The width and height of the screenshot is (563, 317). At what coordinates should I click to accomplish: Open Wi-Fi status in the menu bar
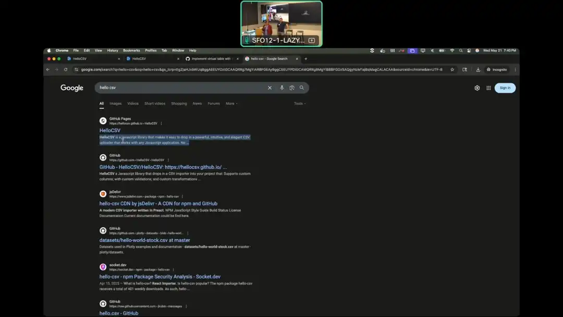point(452,51)
